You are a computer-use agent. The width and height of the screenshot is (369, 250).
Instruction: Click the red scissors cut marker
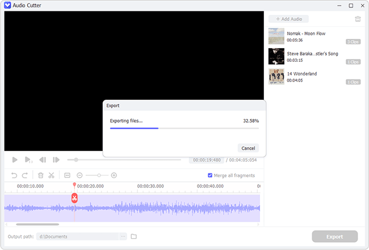pyautogui.click(x=74, y=198)
